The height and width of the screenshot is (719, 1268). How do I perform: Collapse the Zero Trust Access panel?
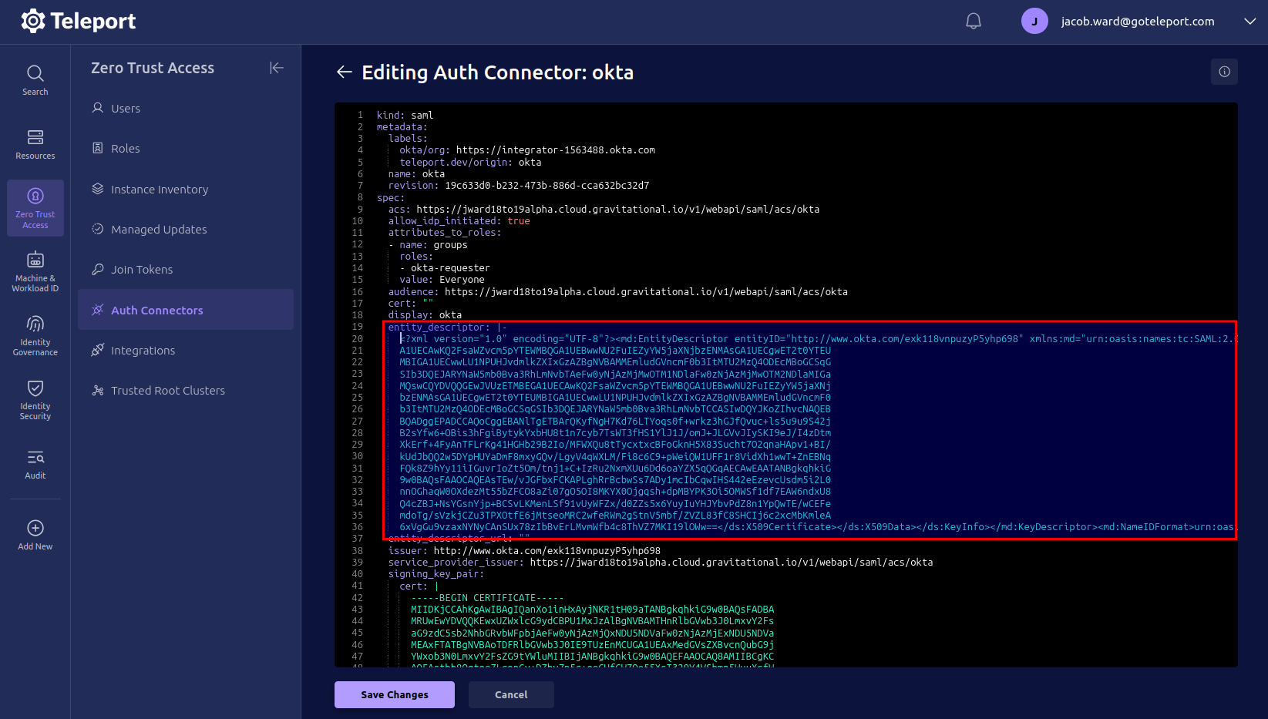click(x=276, y=68)
